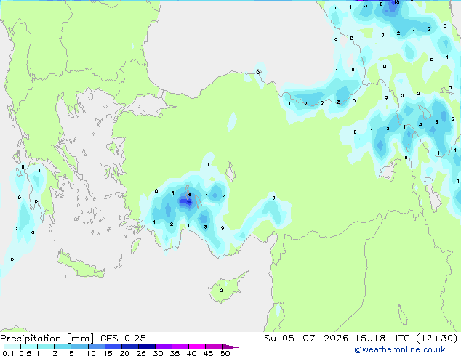Click the '45' legend tick label
461x356 pixels.
pyautogui.click(x=208, y=353)
